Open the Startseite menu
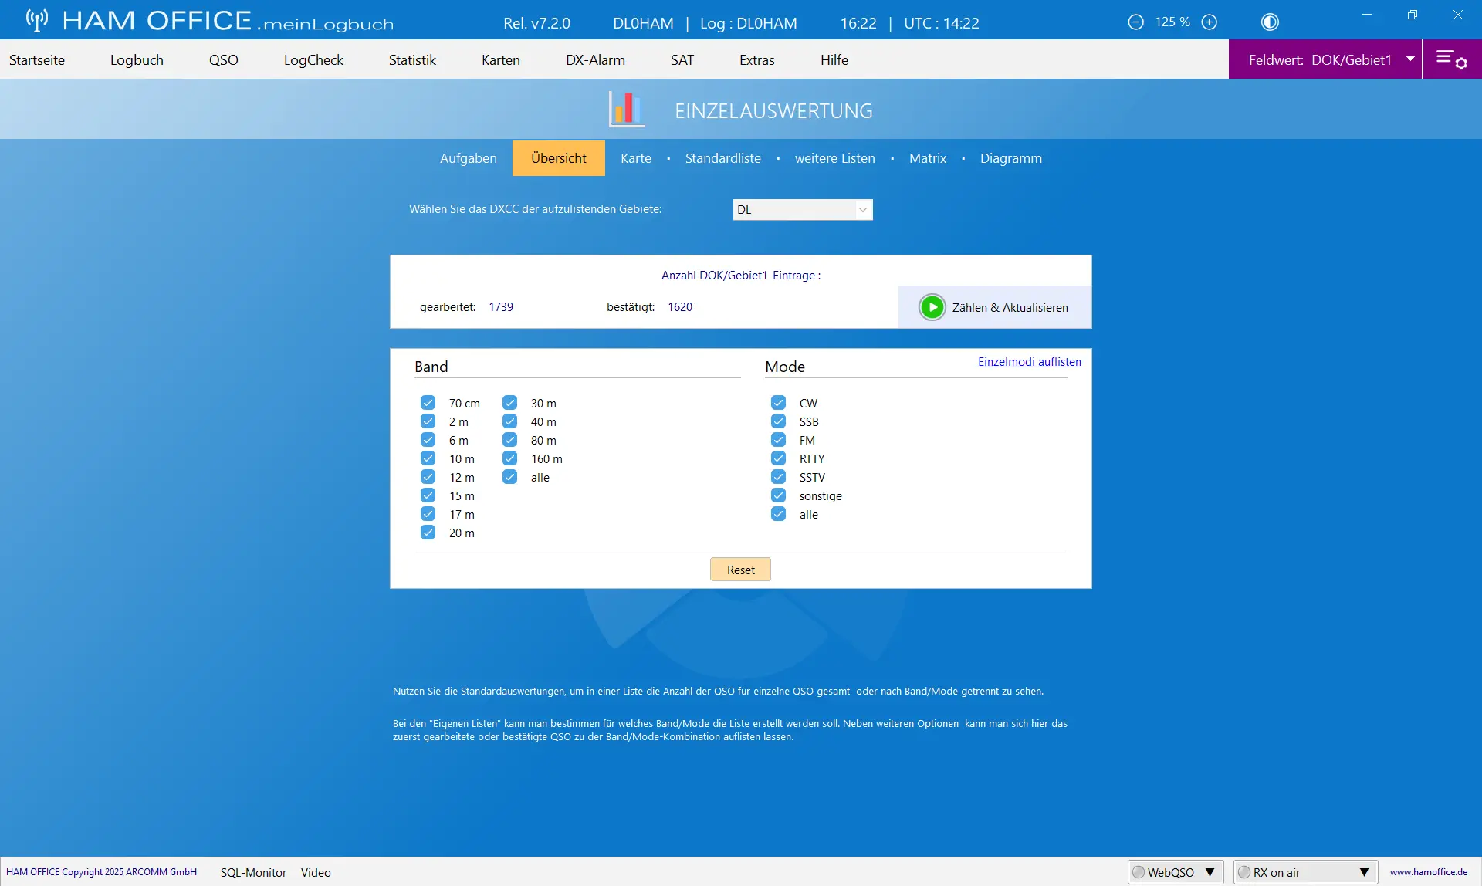The image size is (1482, 886). coord(37,59)
